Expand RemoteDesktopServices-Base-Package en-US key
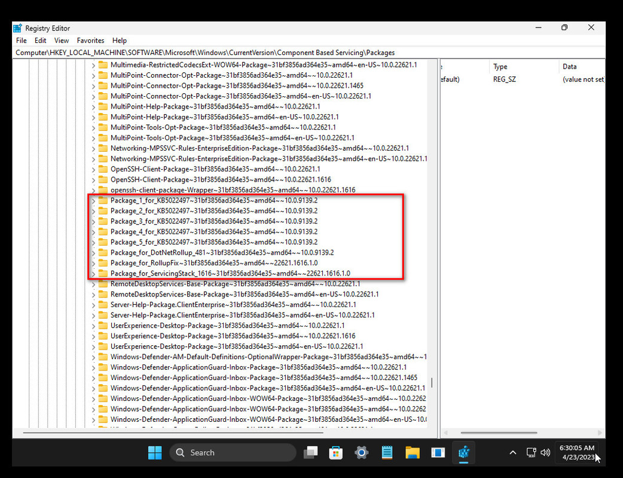 93,295
